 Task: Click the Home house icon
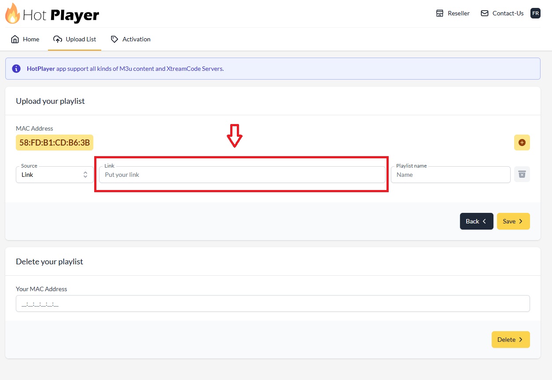[x=15, y=39]
